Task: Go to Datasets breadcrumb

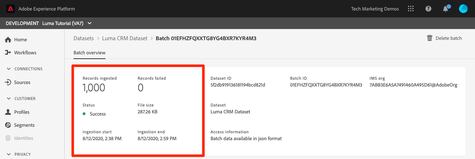Action: click(84, 38)
